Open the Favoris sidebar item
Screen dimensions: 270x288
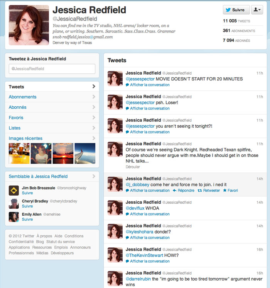tap(52, 118)
